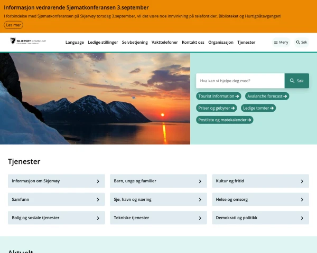The width and height of the screenshot is (317, 253).
Task: Open Selvbetjening in navigation
Action: pos(135,42)
